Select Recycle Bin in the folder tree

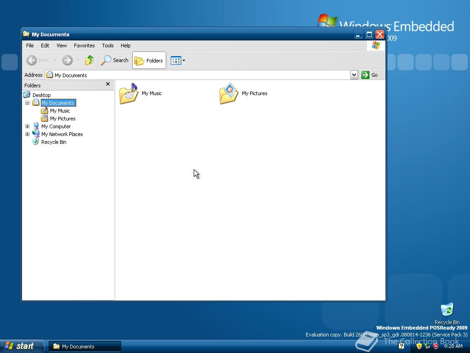[54, 142]
